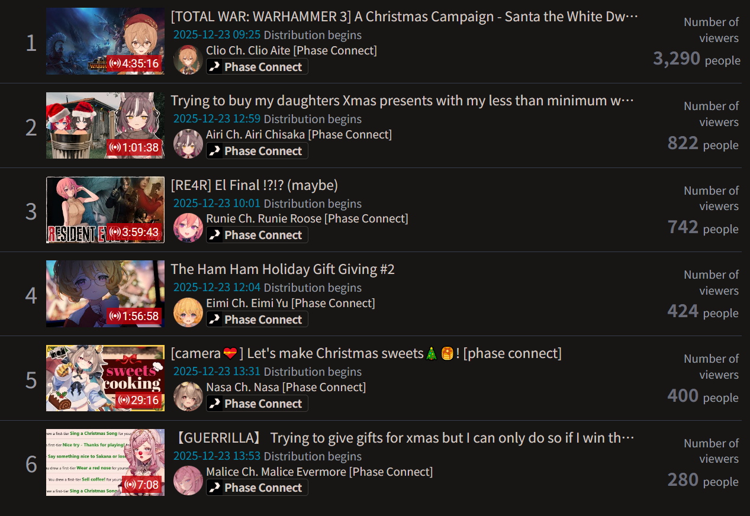This screenshot has width=750, height=516.
Task: Open the GUERRILLA xmas gifts stream title
Action: [x=404, y=438]
